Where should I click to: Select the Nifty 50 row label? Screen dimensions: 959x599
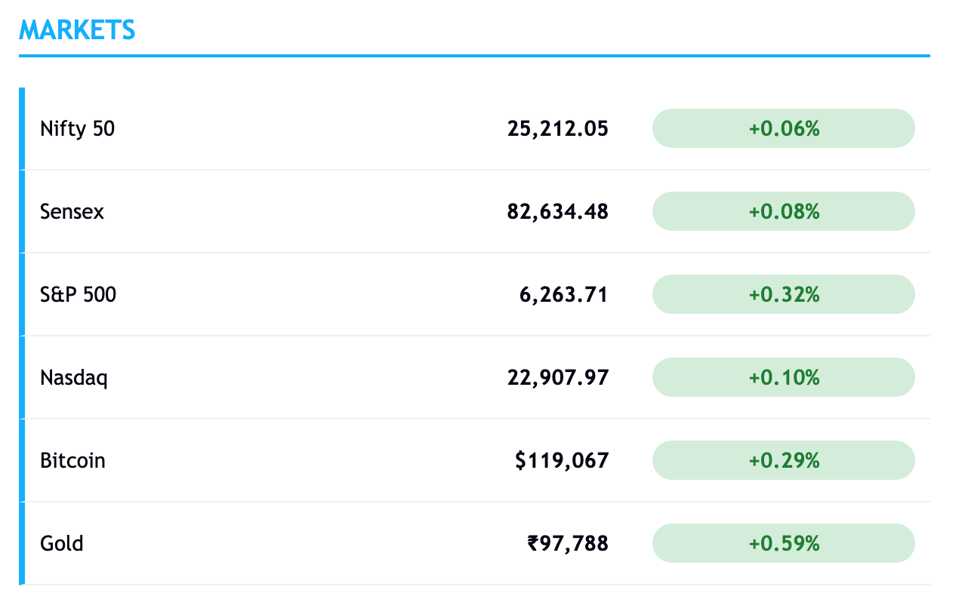78,129
